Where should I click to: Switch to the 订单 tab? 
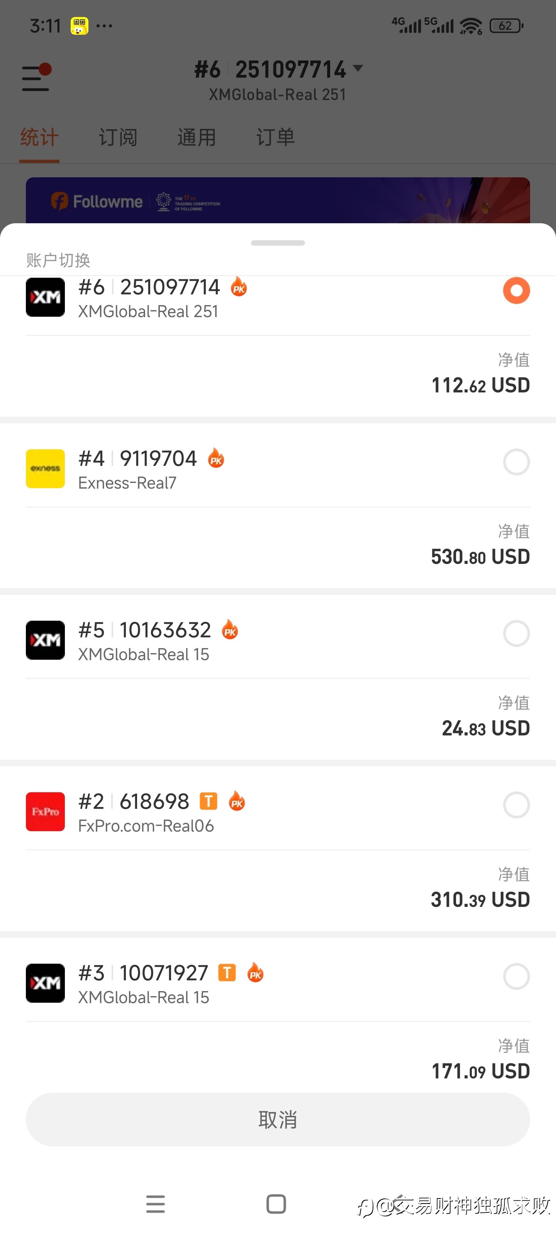275,138
